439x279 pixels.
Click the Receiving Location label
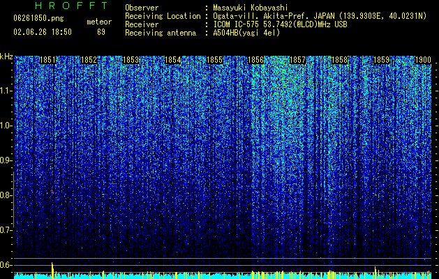(x=163, y=16)
